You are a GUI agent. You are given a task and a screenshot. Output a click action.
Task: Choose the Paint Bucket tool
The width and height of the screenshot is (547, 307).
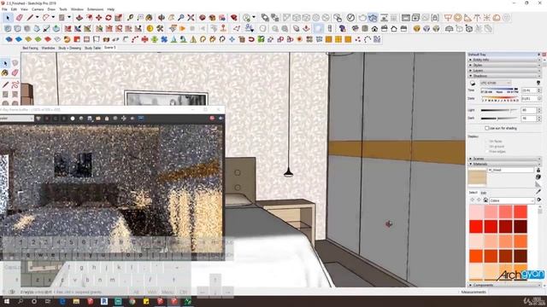(150, 18)
